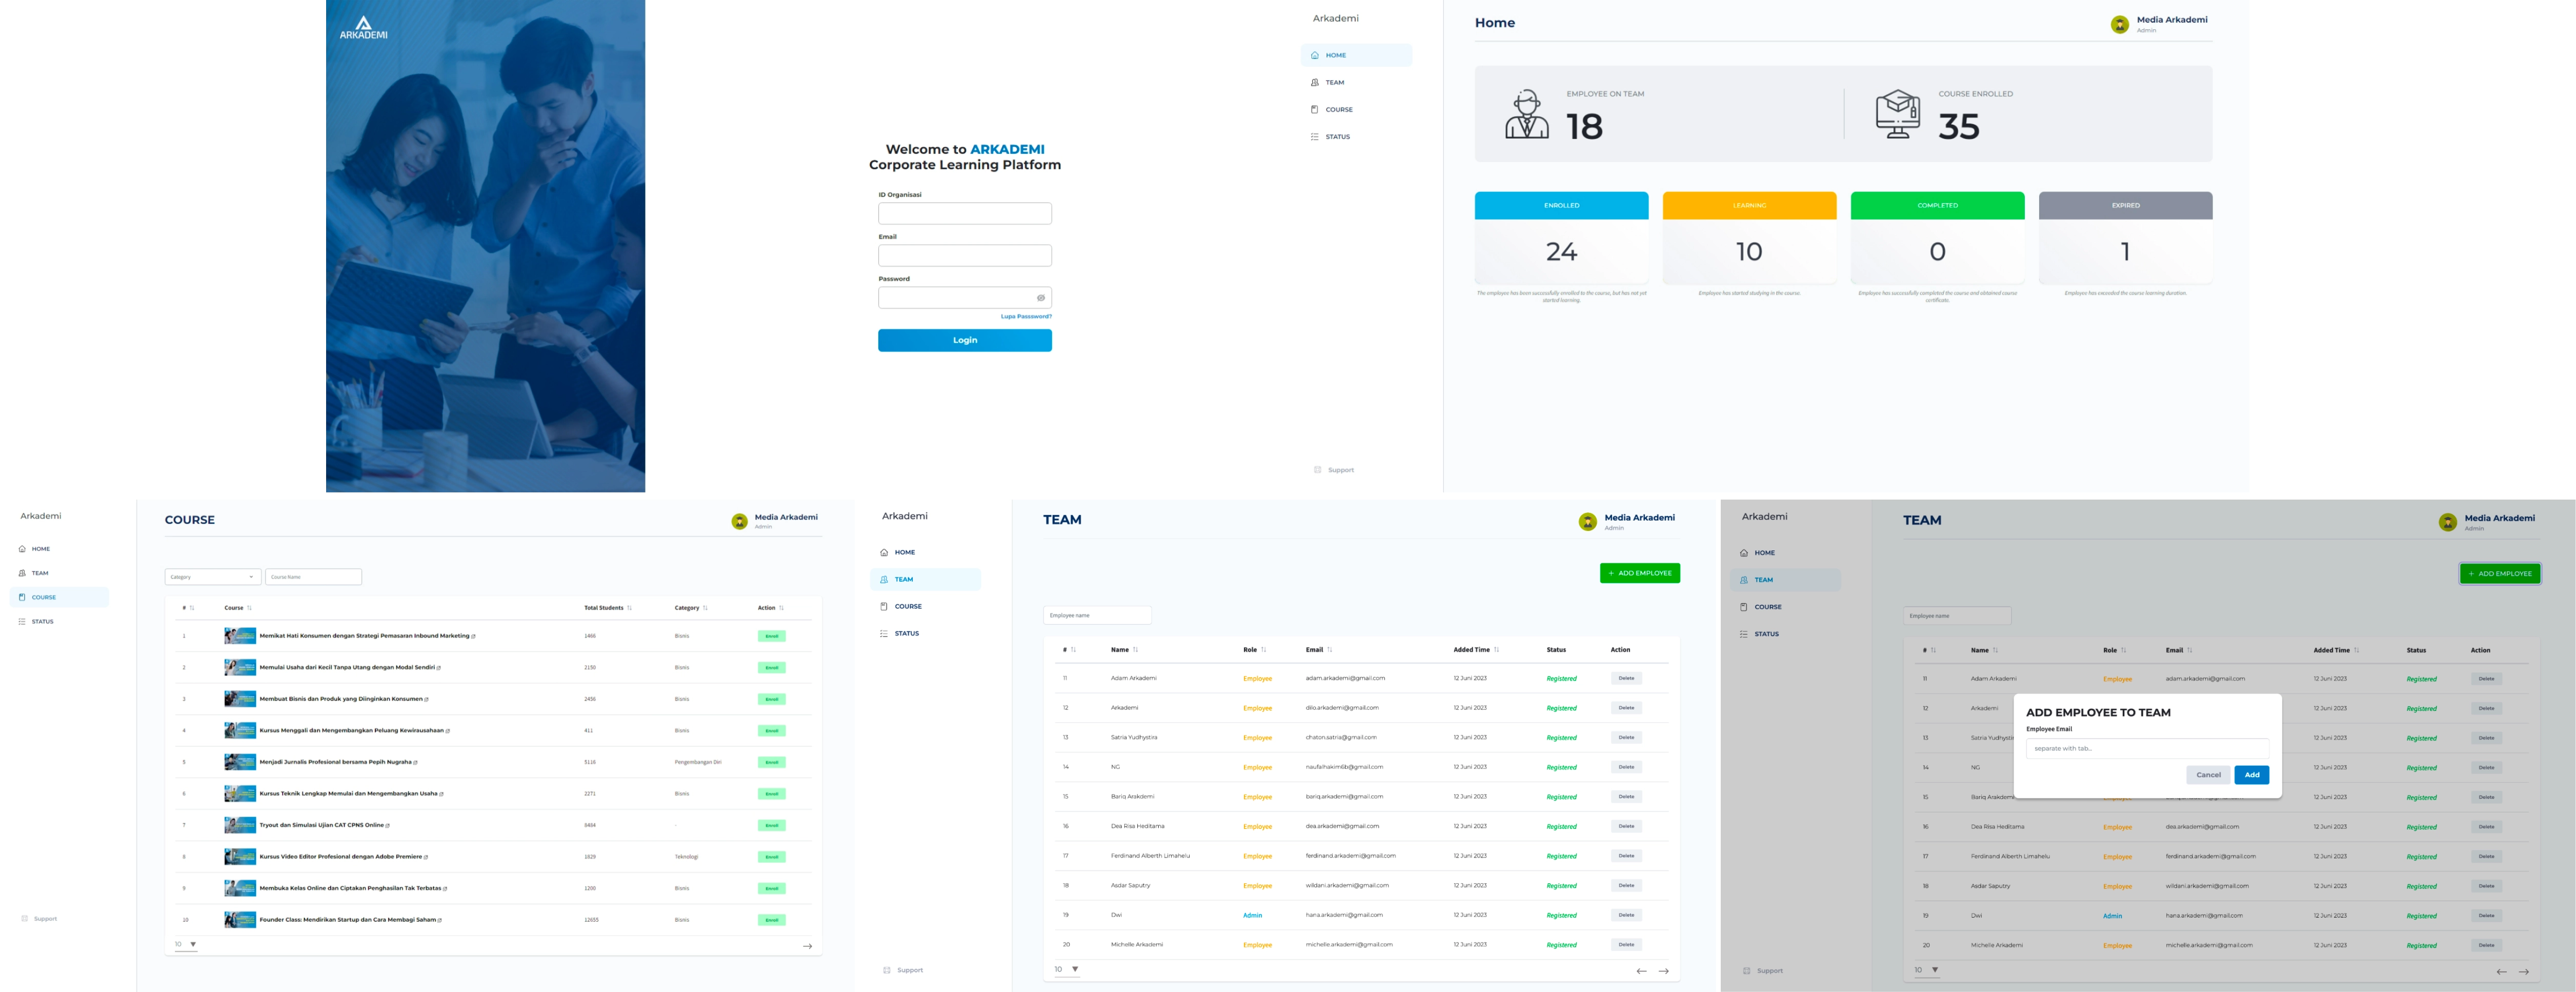Click Media Arkademi avatar on Home page
The height and width of the screenshot is (992, 2576).
pyautogui.click(x=2119, y=25)
